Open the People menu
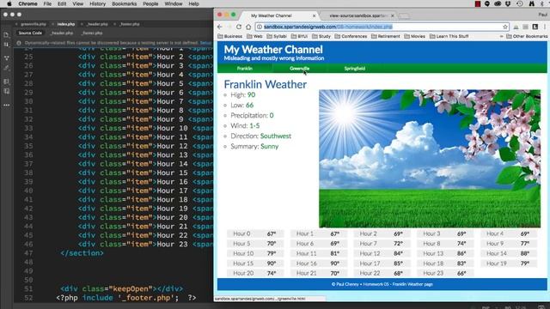This screenshot has width=550, height=309. (150, 3)
